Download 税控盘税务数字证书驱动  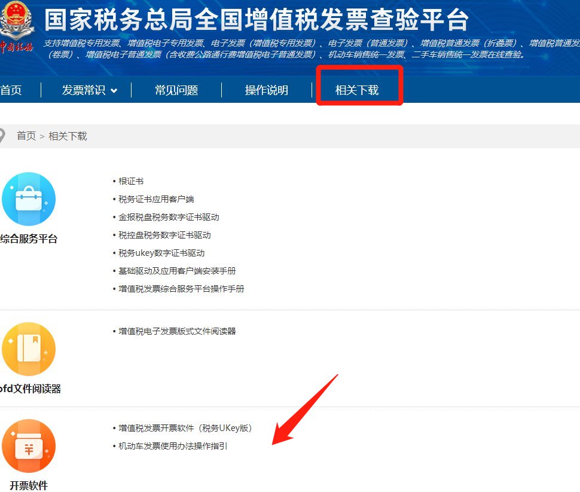[164, 235]
